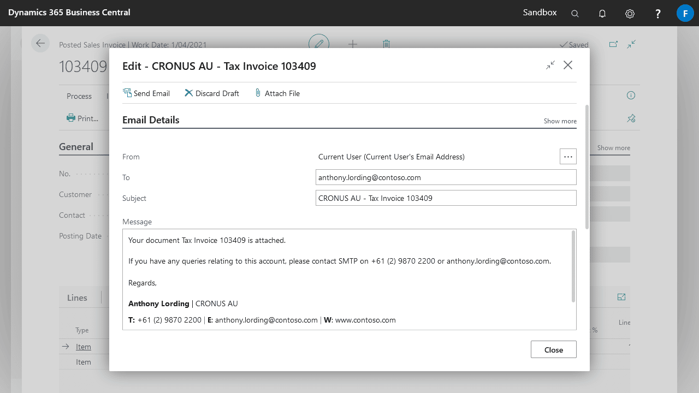Open the notifications bell
699x393 pixels.
pos(602,14)
